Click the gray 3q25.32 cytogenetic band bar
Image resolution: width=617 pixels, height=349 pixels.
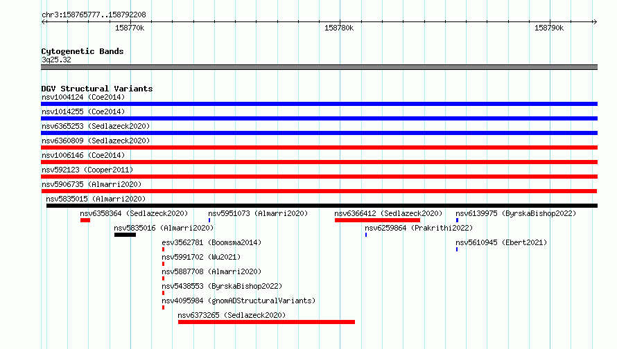tap(319, 67)
